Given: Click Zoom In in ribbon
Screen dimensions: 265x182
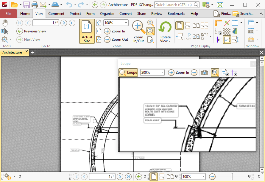Looking at the screenshot, I should 115,31.
